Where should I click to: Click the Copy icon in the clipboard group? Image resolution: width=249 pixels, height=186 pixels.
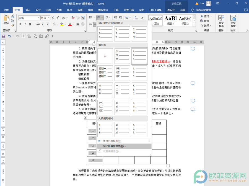13,21
